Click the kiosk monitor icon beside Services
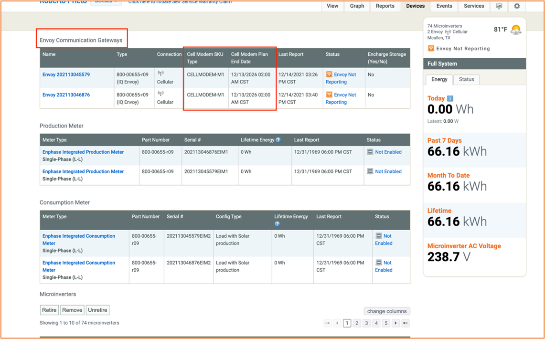Viewport: 545px width, 339px height. [499, 6]
